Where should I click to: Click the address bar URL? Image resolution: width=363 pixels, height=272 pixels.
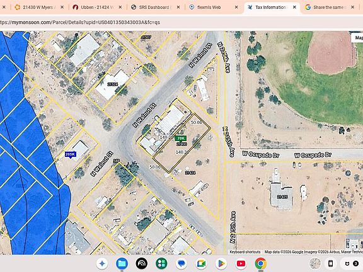(x=80, y=23)
